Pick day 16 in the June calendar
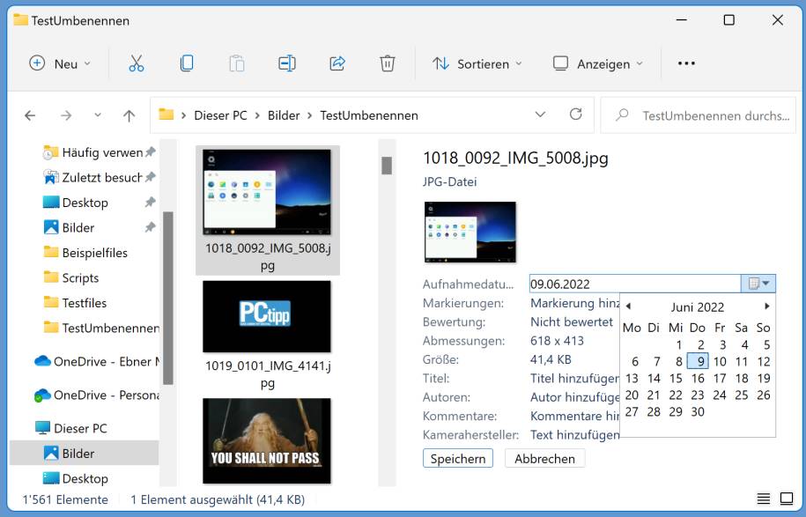 tap(698, 378)
